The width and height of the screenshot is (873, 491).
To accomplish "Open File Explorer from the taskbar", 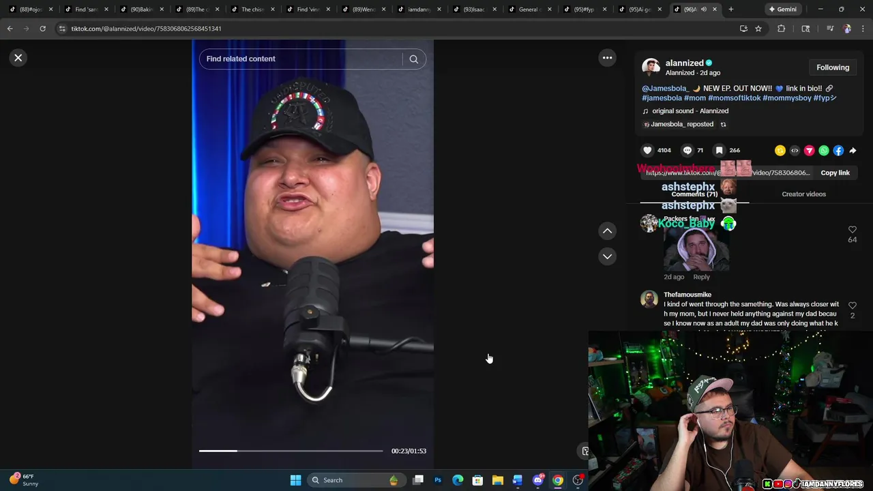I will [498, 480].
